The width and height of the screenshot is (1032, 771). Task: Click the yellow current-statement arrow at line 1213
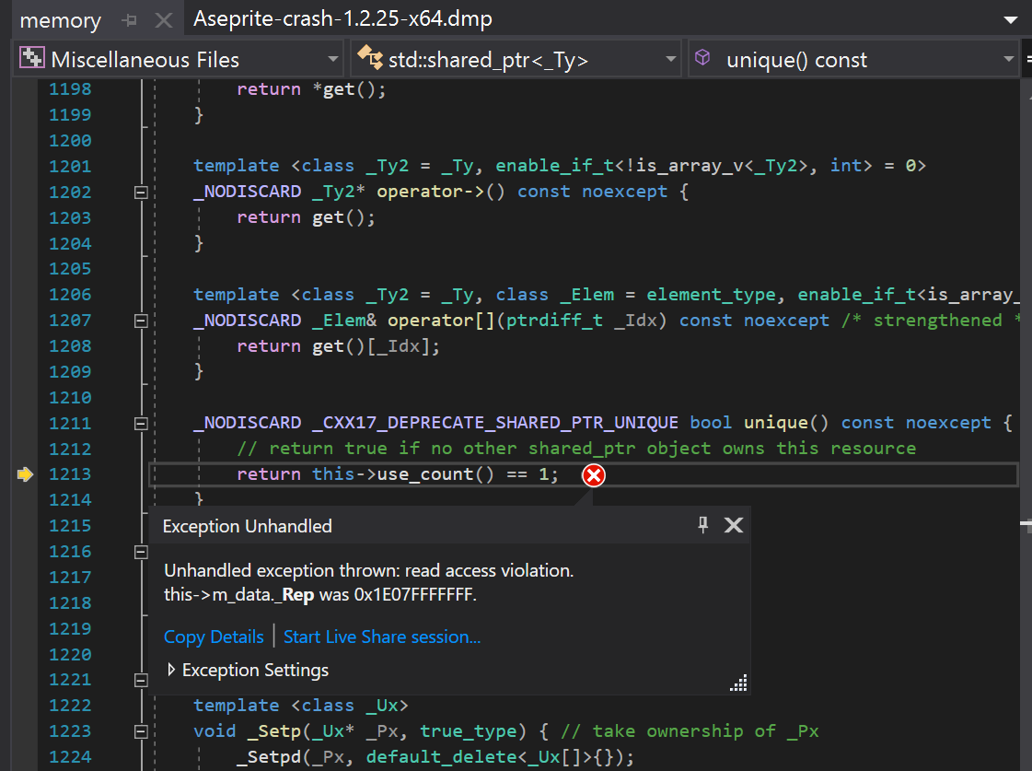(x=25, y=474)
